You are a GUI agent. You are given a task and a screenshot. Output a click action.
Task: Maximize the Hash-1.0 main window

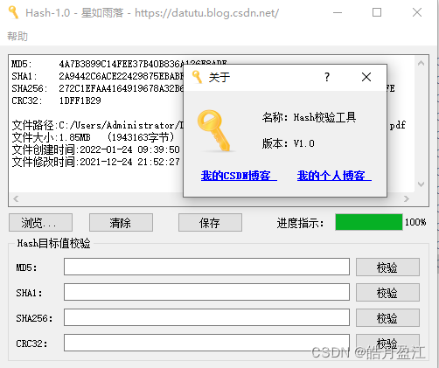377,12
